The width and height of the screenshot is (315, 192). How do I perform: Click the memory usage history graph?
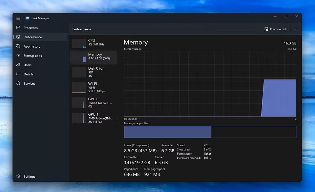point(210,84)
